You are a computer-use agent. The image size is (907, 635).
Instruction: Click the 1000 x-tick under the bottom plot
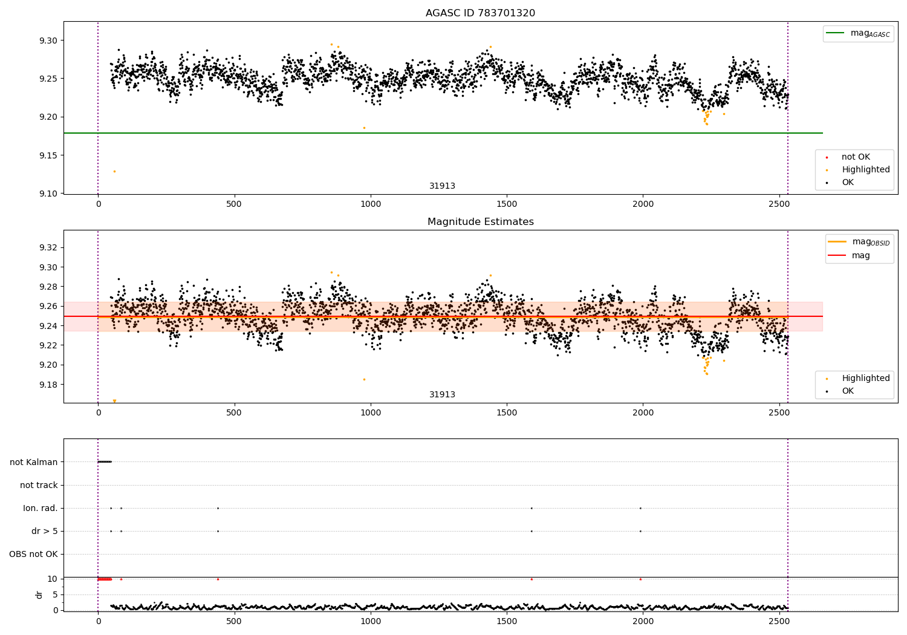pyautogui.click(x=371, y=621)
